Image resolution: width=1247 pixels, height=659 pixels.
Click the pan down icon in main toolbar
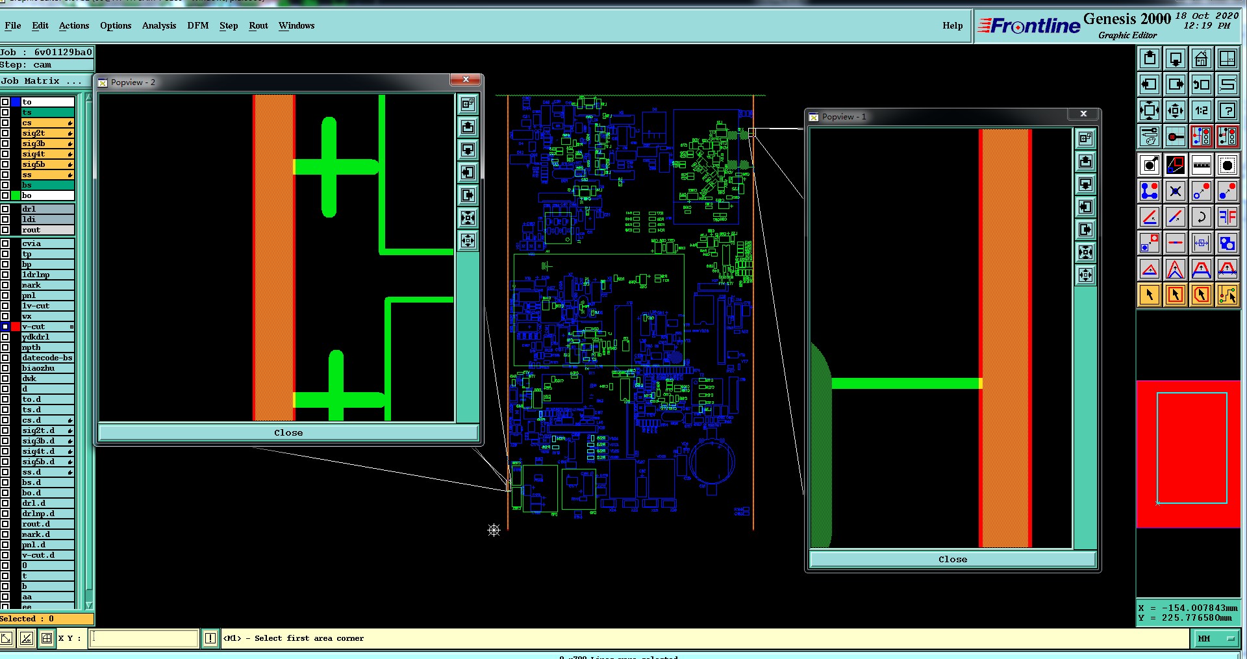pyautogui.click(x=1176, y=58)
